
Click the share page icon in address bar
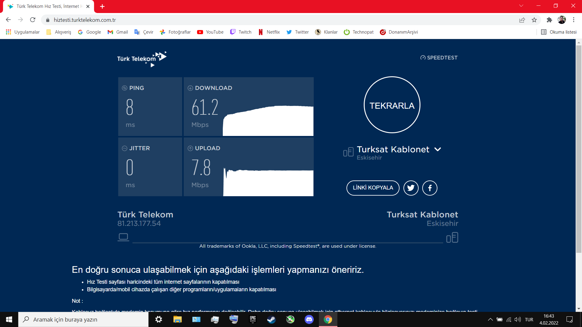[x=522, y=20]
